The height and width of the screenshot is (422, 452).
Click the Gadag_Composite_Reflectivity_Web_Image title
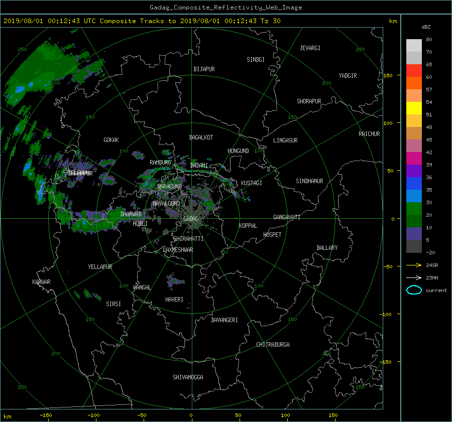pos(225,8)
